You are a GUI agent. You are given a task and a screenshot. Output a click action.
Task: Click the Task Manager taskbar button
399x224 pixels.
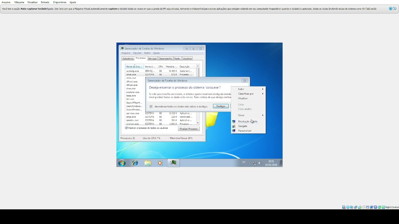click(173, 163)
